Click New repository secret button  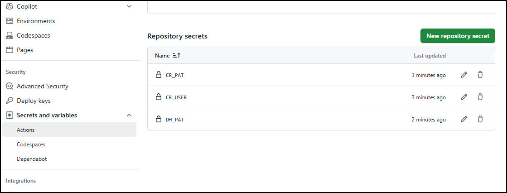(x=458, y=36)
